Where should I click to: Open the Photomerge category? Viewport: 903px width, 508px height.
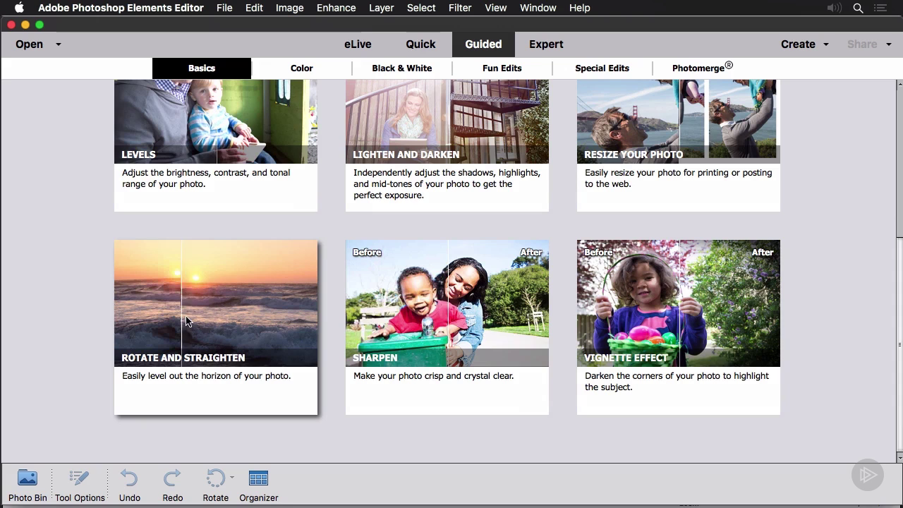tap(702, 68)
